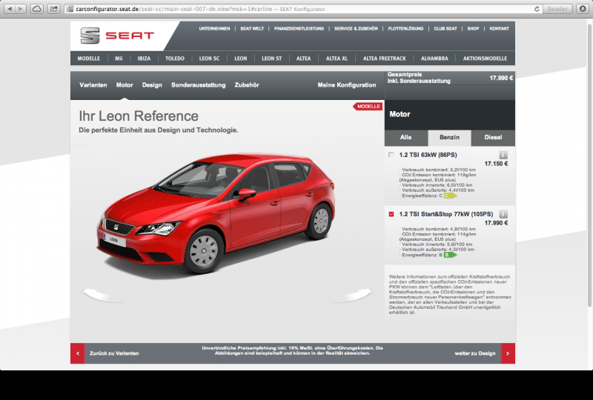Screen dimensions: 593x400
Task: Open MODELLE in model bar
Action: tap(89, 59)
